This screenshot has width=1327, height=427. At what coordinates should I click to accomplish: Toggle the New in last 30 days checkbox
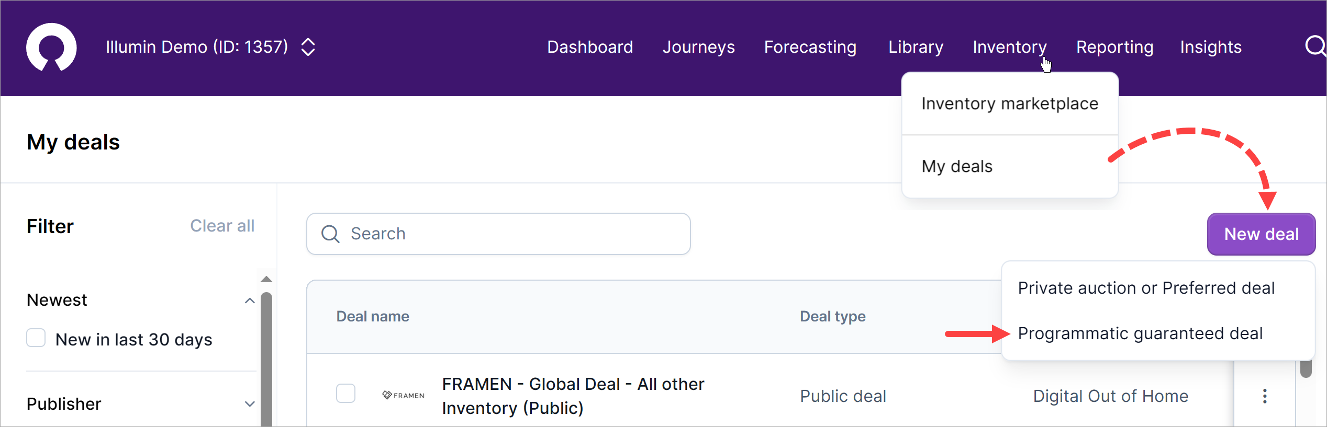coord(36,338)
